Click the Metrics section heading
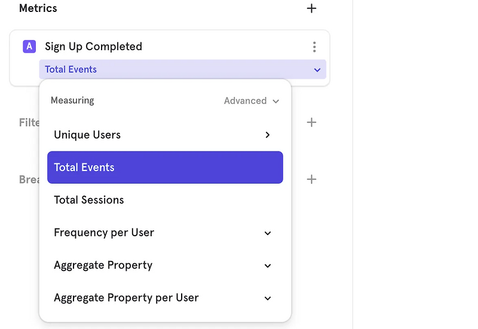 pos(38,8)
